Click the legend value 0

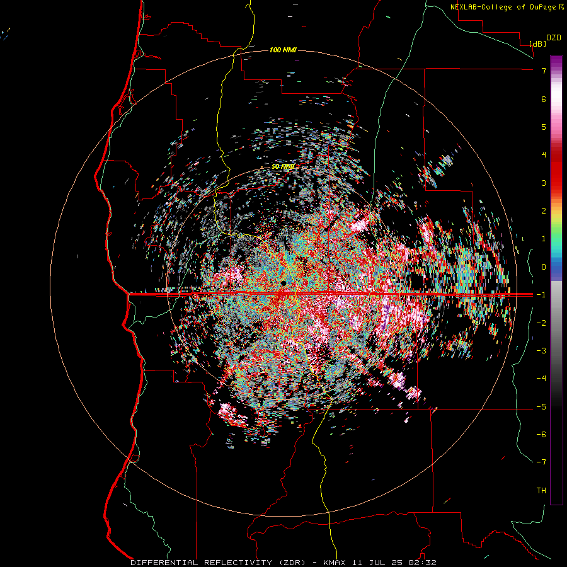[544, 267]
